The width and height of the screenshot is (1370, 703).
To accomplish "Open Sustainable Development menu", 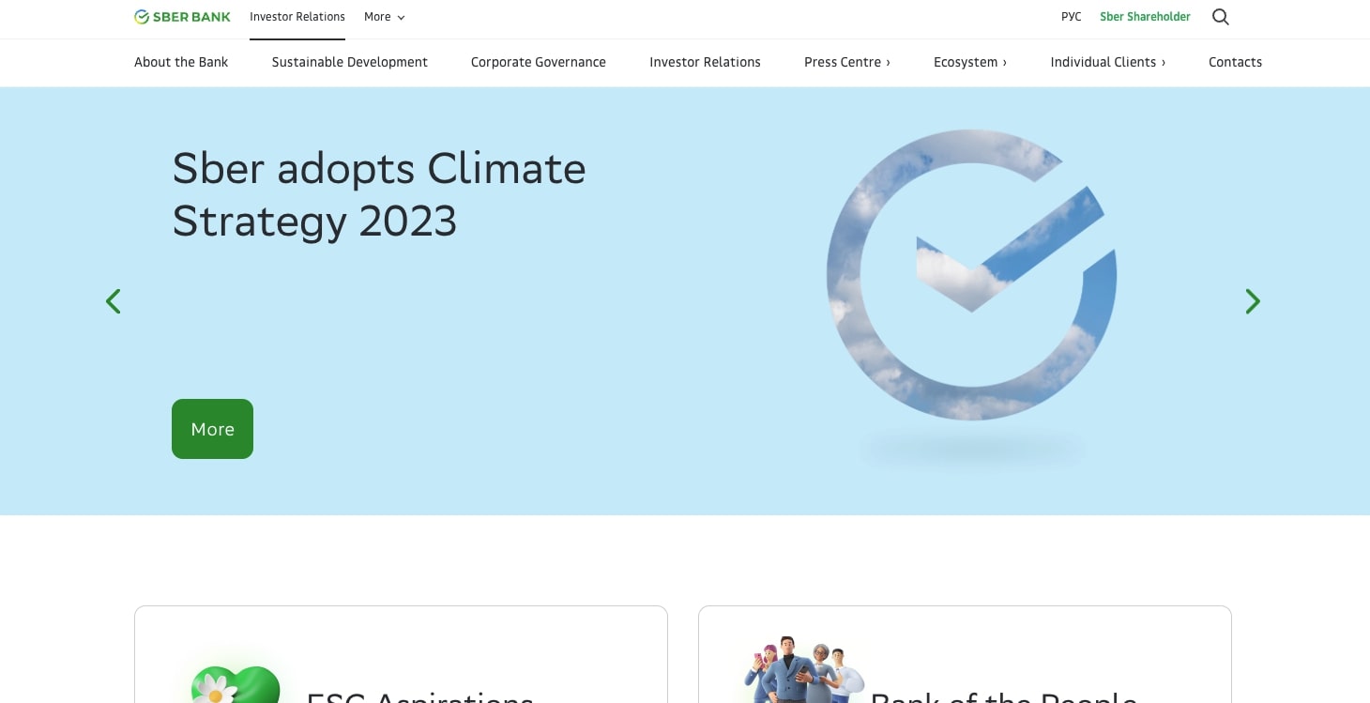I will (x=350, y=62).
